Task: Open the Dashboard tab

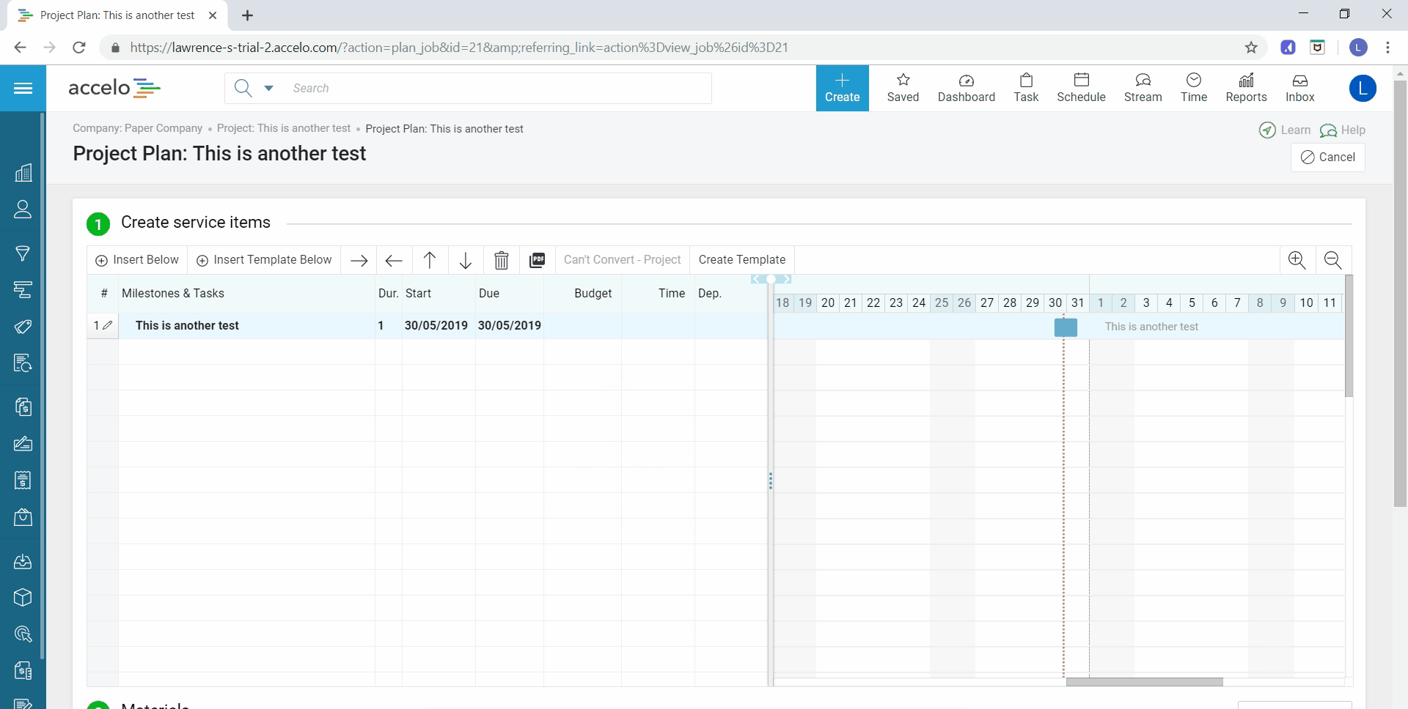Action: 966,89
